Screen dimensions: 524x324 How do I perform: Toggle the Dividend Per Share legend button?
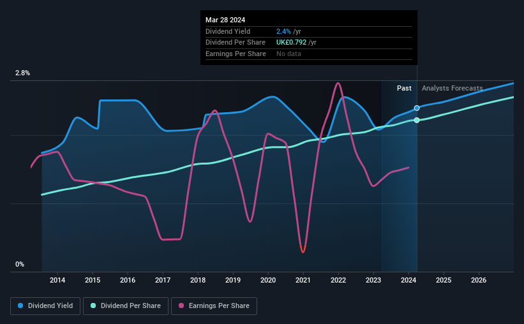126,306
